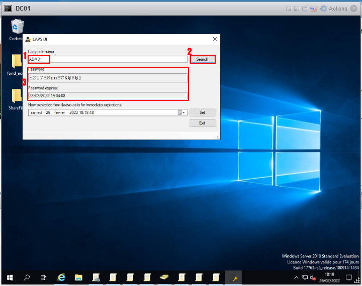This screenshot has width=362, height=286.
Task: Launch Internet Explorer from the taskbar
Action: (x=61, y=277)
